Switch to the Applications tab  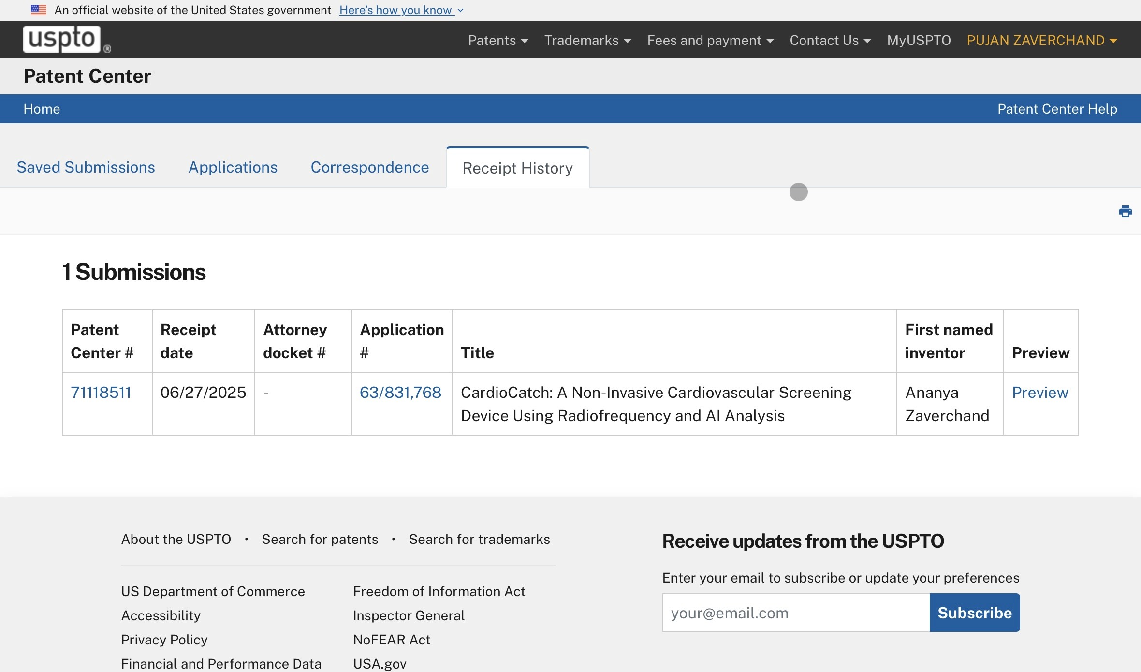point(233,167)
